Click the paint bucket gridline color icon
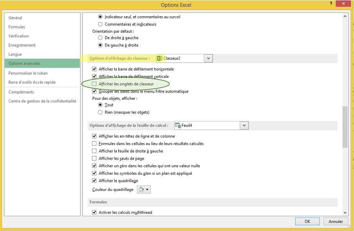The width and height of the screenshot is (354, 231). pyautogui.click(x=142, y=190)
